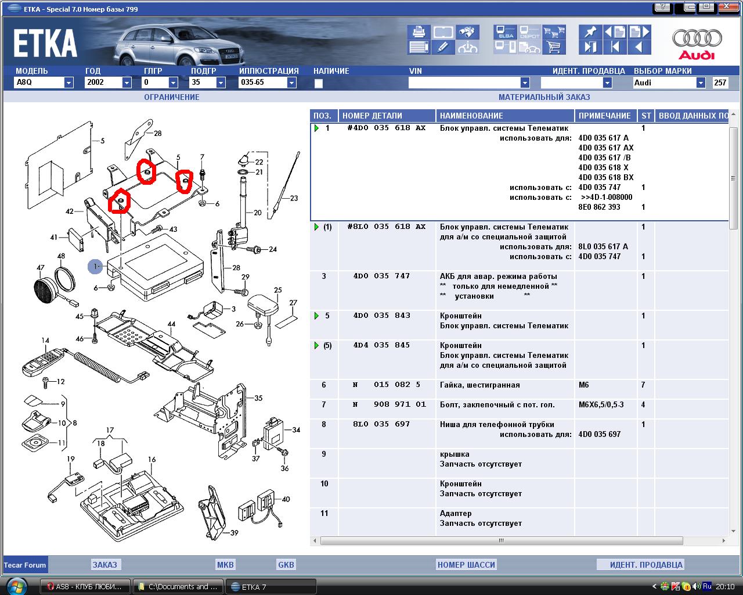The image size is (743, 595).
Task: Click the VIN input field
Action: click(x=464, y=83)
